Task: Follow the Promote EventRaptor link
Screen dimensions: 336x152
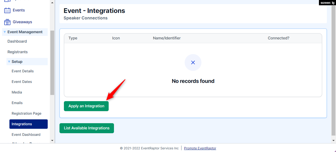Action: coord(200,148)
